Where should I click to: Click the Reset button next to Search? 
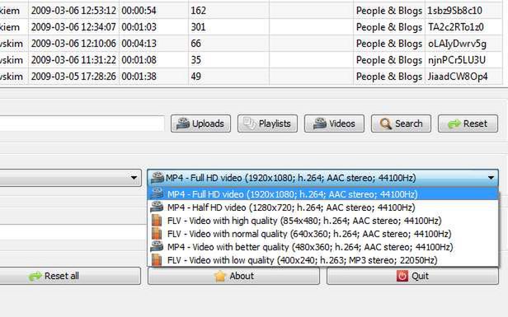click(468, 124)
